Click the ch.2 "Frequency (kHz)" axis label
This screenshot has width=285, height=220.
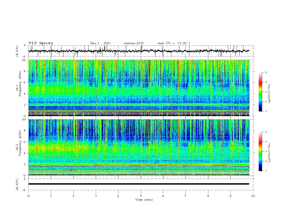pyautogui.click(x=20, y=143)
